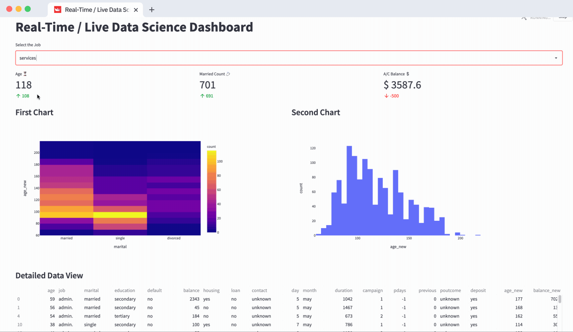Click the ring icon beside Married Count
This screenshot has width=573, height=332.
point(228,74)
